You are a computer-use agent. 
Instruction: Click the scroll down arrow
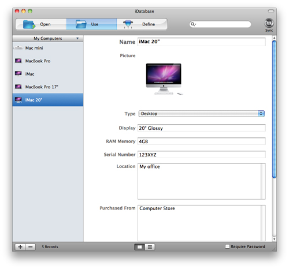click(x=274, y=239)
